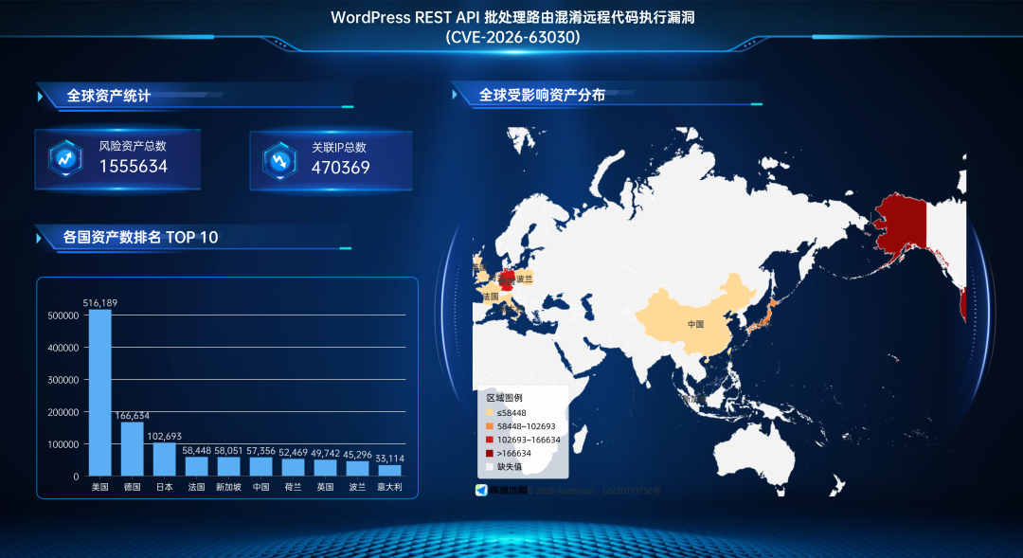The height and width of the screenshot is (558, 1023).
Task: Click the 500000 y-axis tick label
Action: click(x=63, y=315)
